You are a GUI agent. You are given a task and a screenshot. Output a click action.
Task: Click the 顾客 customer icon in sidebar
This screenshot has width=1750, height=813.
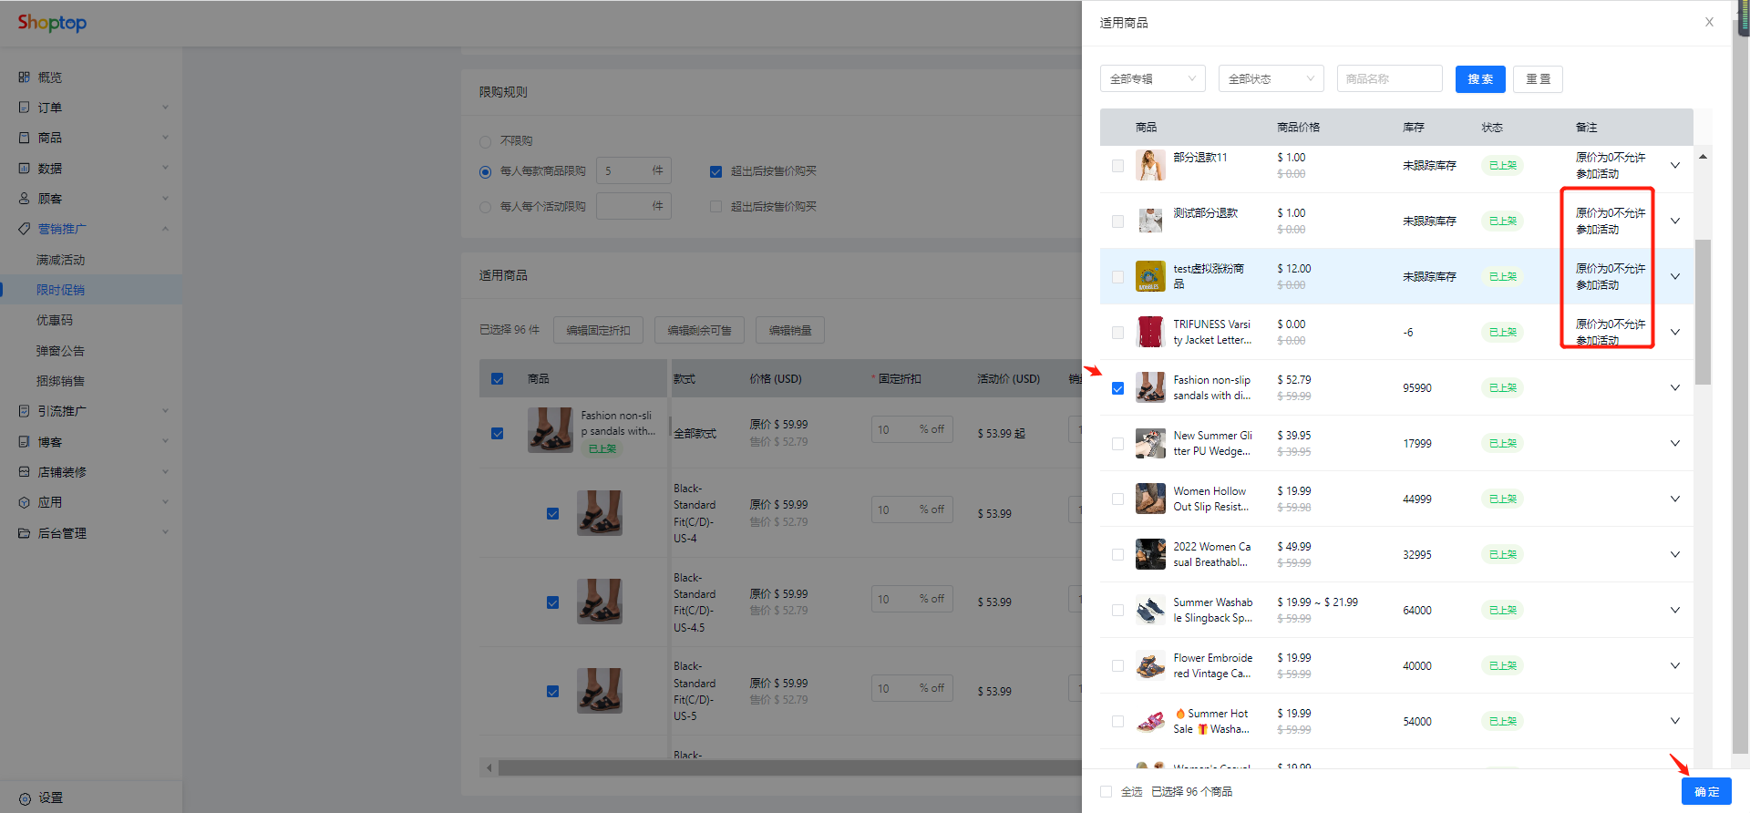point(25,199)
